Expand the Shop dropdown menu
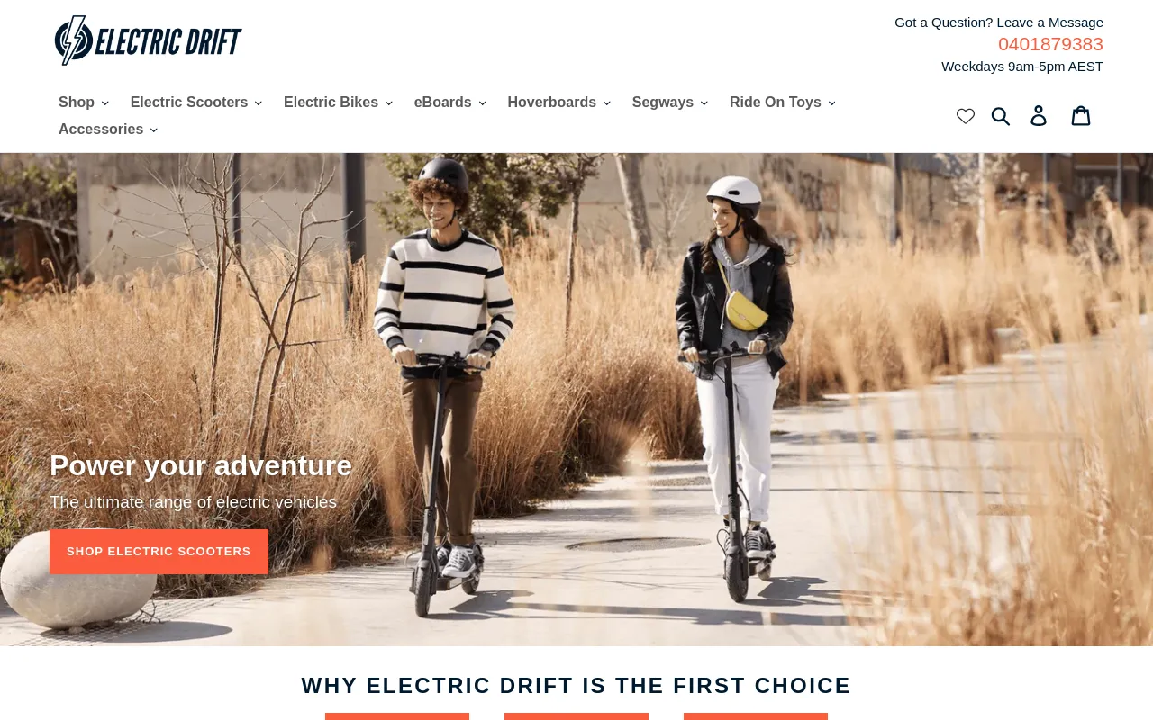Viewport: 1153px width, 720px height. (x=84, y=103)
